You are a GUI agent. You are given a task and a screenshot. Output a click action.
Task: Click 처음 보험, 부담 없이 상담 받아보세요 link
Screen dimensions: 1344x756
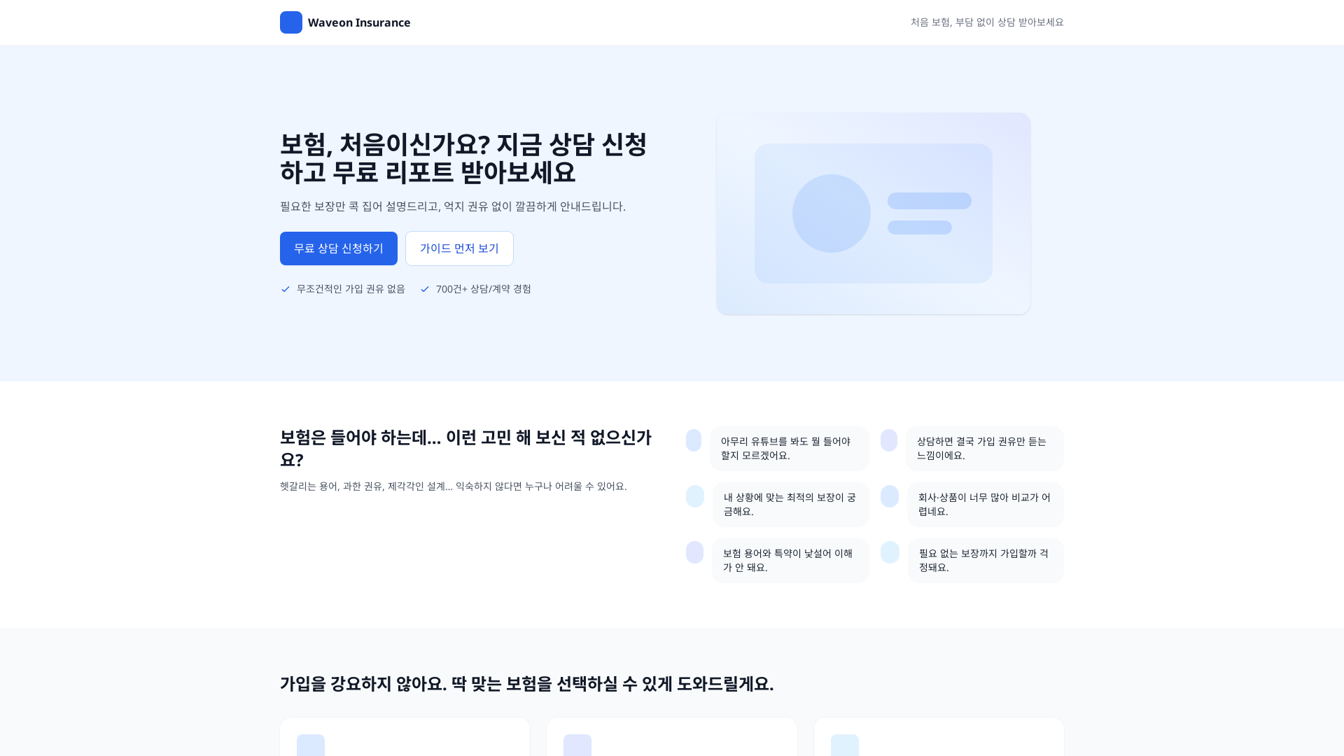pyautogui.click(x=987, y=22)
